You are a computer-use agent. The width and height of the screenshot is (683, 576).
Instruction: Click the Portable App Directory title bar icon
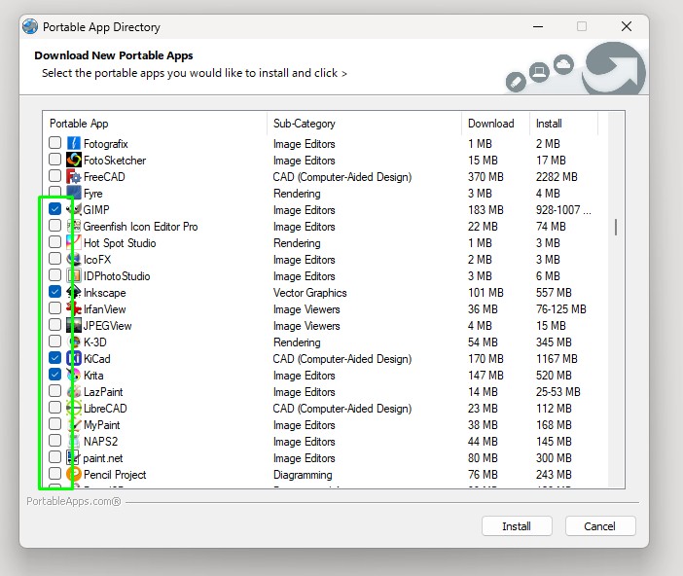click(x=30, y=27)
